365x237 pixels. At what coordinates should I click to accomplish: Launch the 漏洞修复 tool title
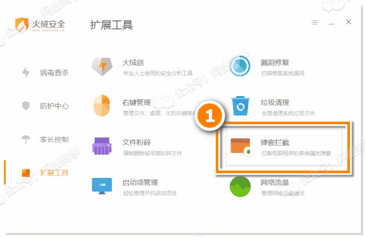coord(275,63)
